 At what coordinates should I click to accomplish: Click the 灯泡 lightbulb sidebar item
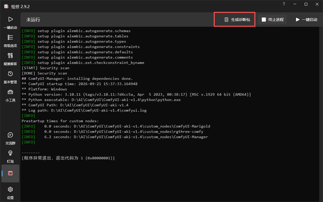point(10,157)
